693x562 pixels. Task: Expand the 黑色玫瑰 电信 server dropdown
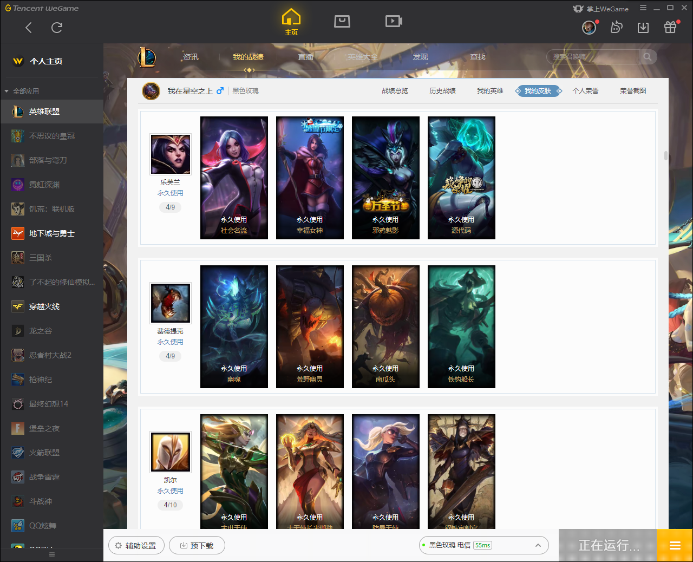484,545
